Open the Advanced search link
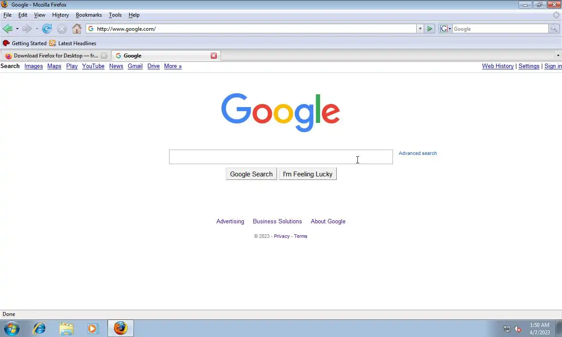The width and height of the screenshot is (562, 337). point(418,153)
